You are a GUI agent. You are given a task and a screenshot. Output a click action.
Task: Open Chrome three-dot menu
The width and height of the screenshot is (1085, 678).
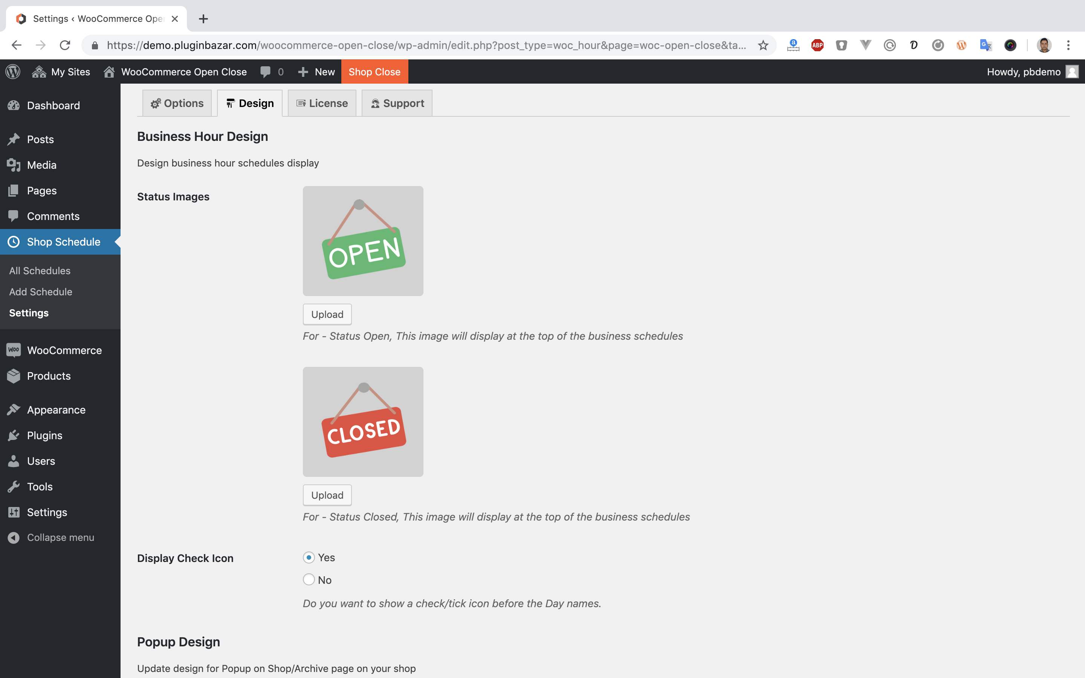(1068, 45)
